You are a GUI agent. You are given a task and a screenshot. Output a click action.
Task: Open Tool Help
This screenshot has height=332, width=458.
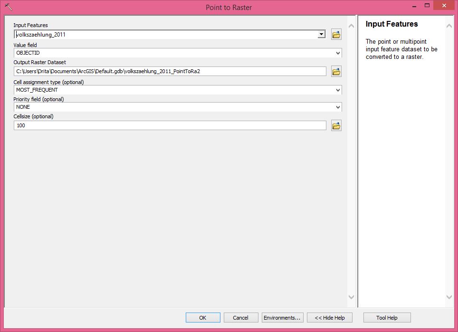(x=387, y=318)
